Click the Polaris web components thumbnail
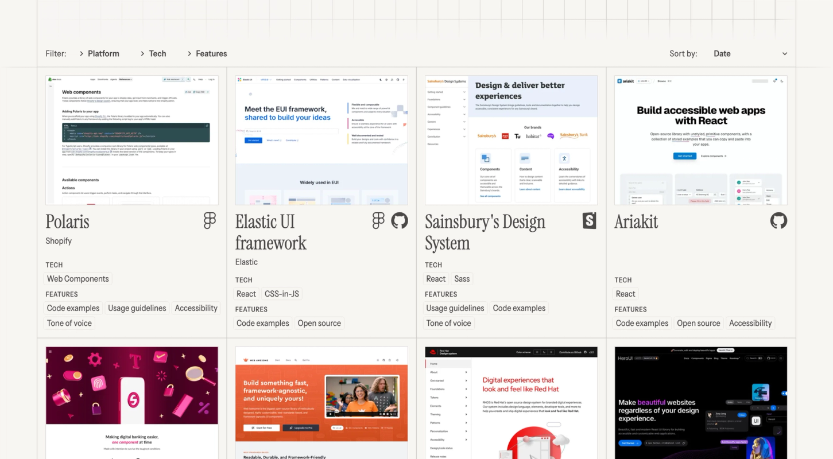 coord(132,140)
